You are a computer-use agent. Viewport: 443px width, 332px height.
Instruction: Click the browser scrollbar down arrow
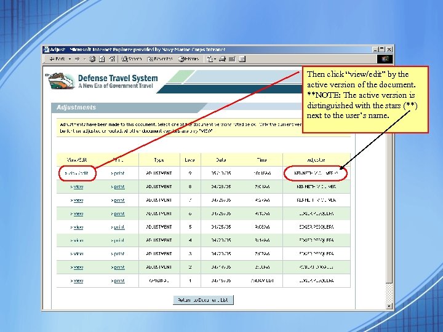(389, 306)
